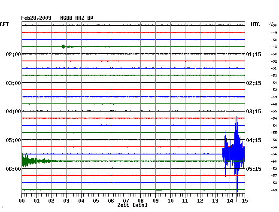Screen dimensions: 279x212
Task: Click minute 03 on the time axis
Action: click(66, 200)
